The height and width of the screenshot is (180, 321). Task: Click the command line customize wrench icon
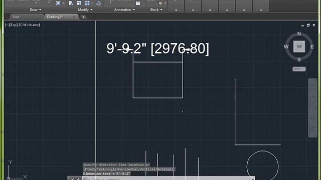tap(78, 179)
